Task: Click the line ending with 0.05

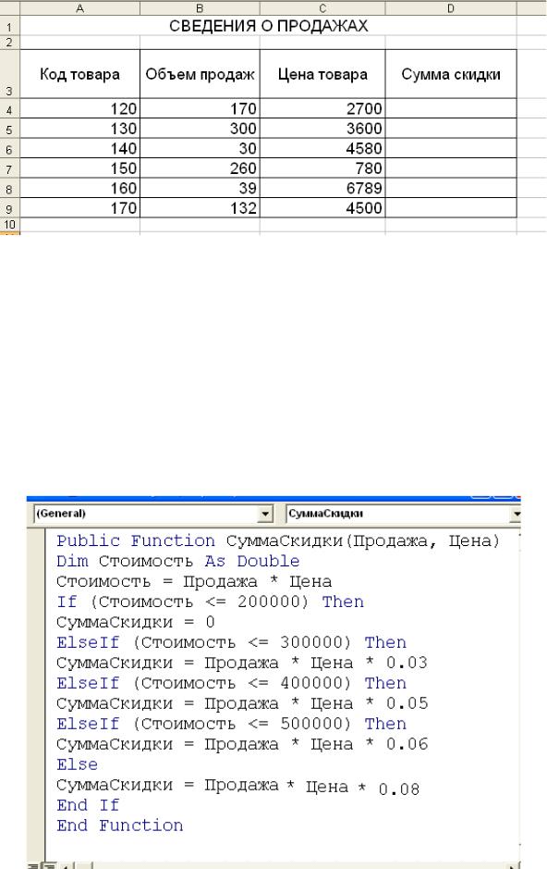Action: pos(242,704)
